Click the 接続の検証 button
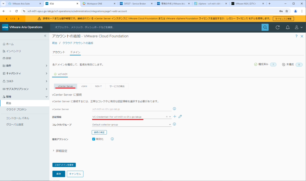306x181 pixels. [x=99, y=132]
